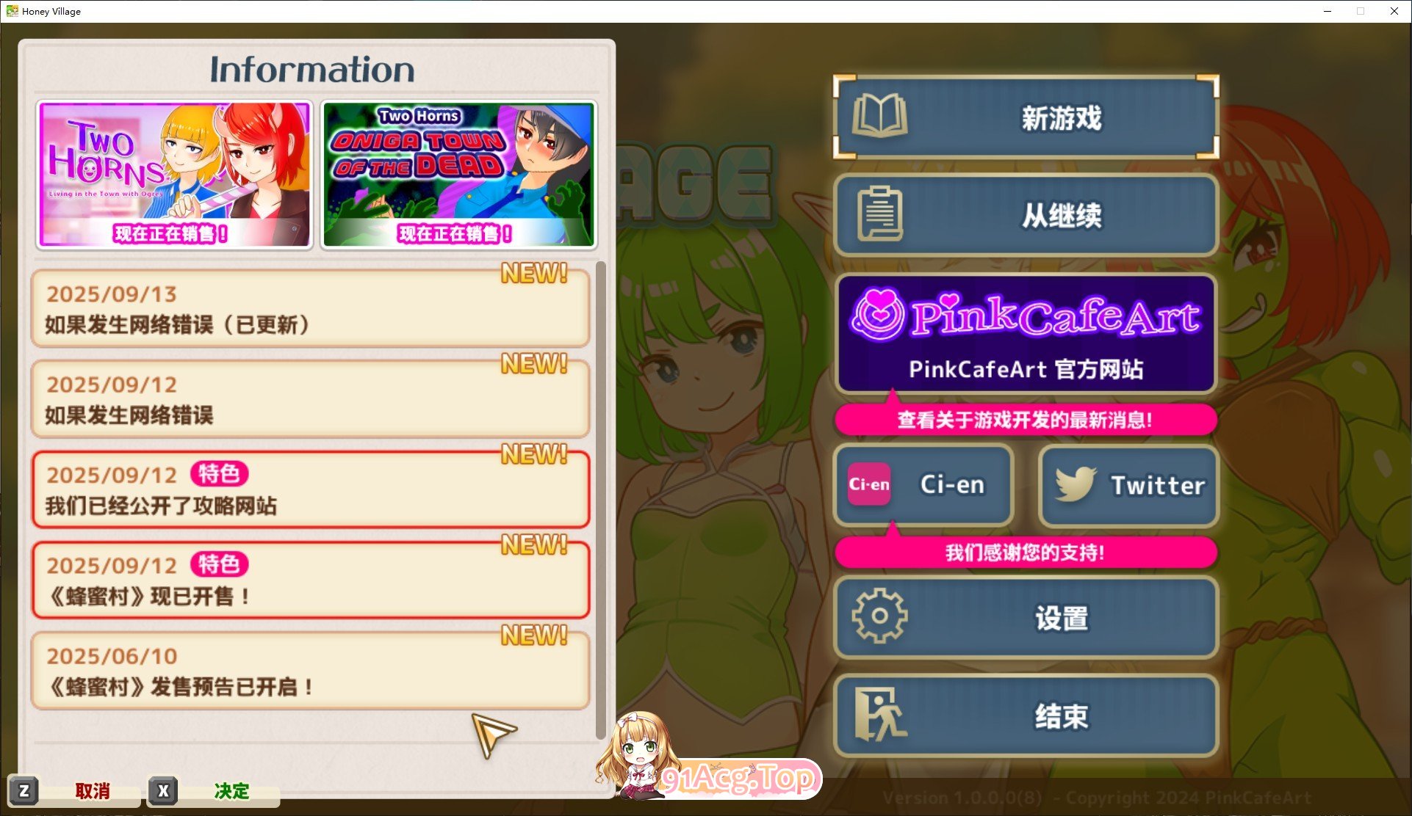This screenshot has height=816, width=1412.
Task: Click the open book New Game icon
Action: tap(879, 117)
